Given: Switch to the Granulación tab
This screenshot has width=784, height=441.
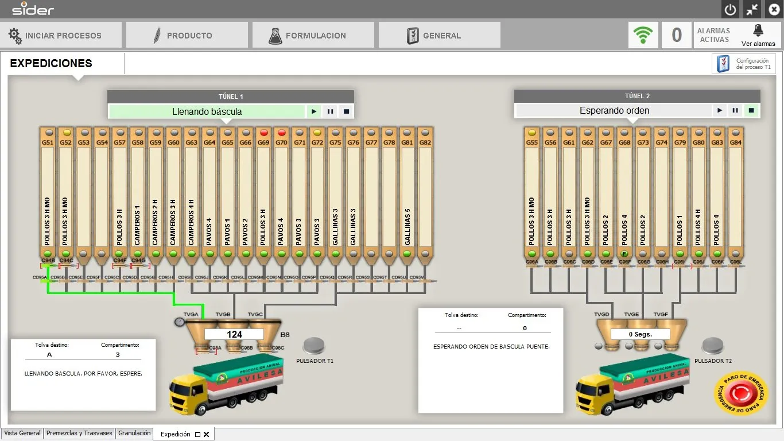Looking at the screenshot, I should pos(134,433).
